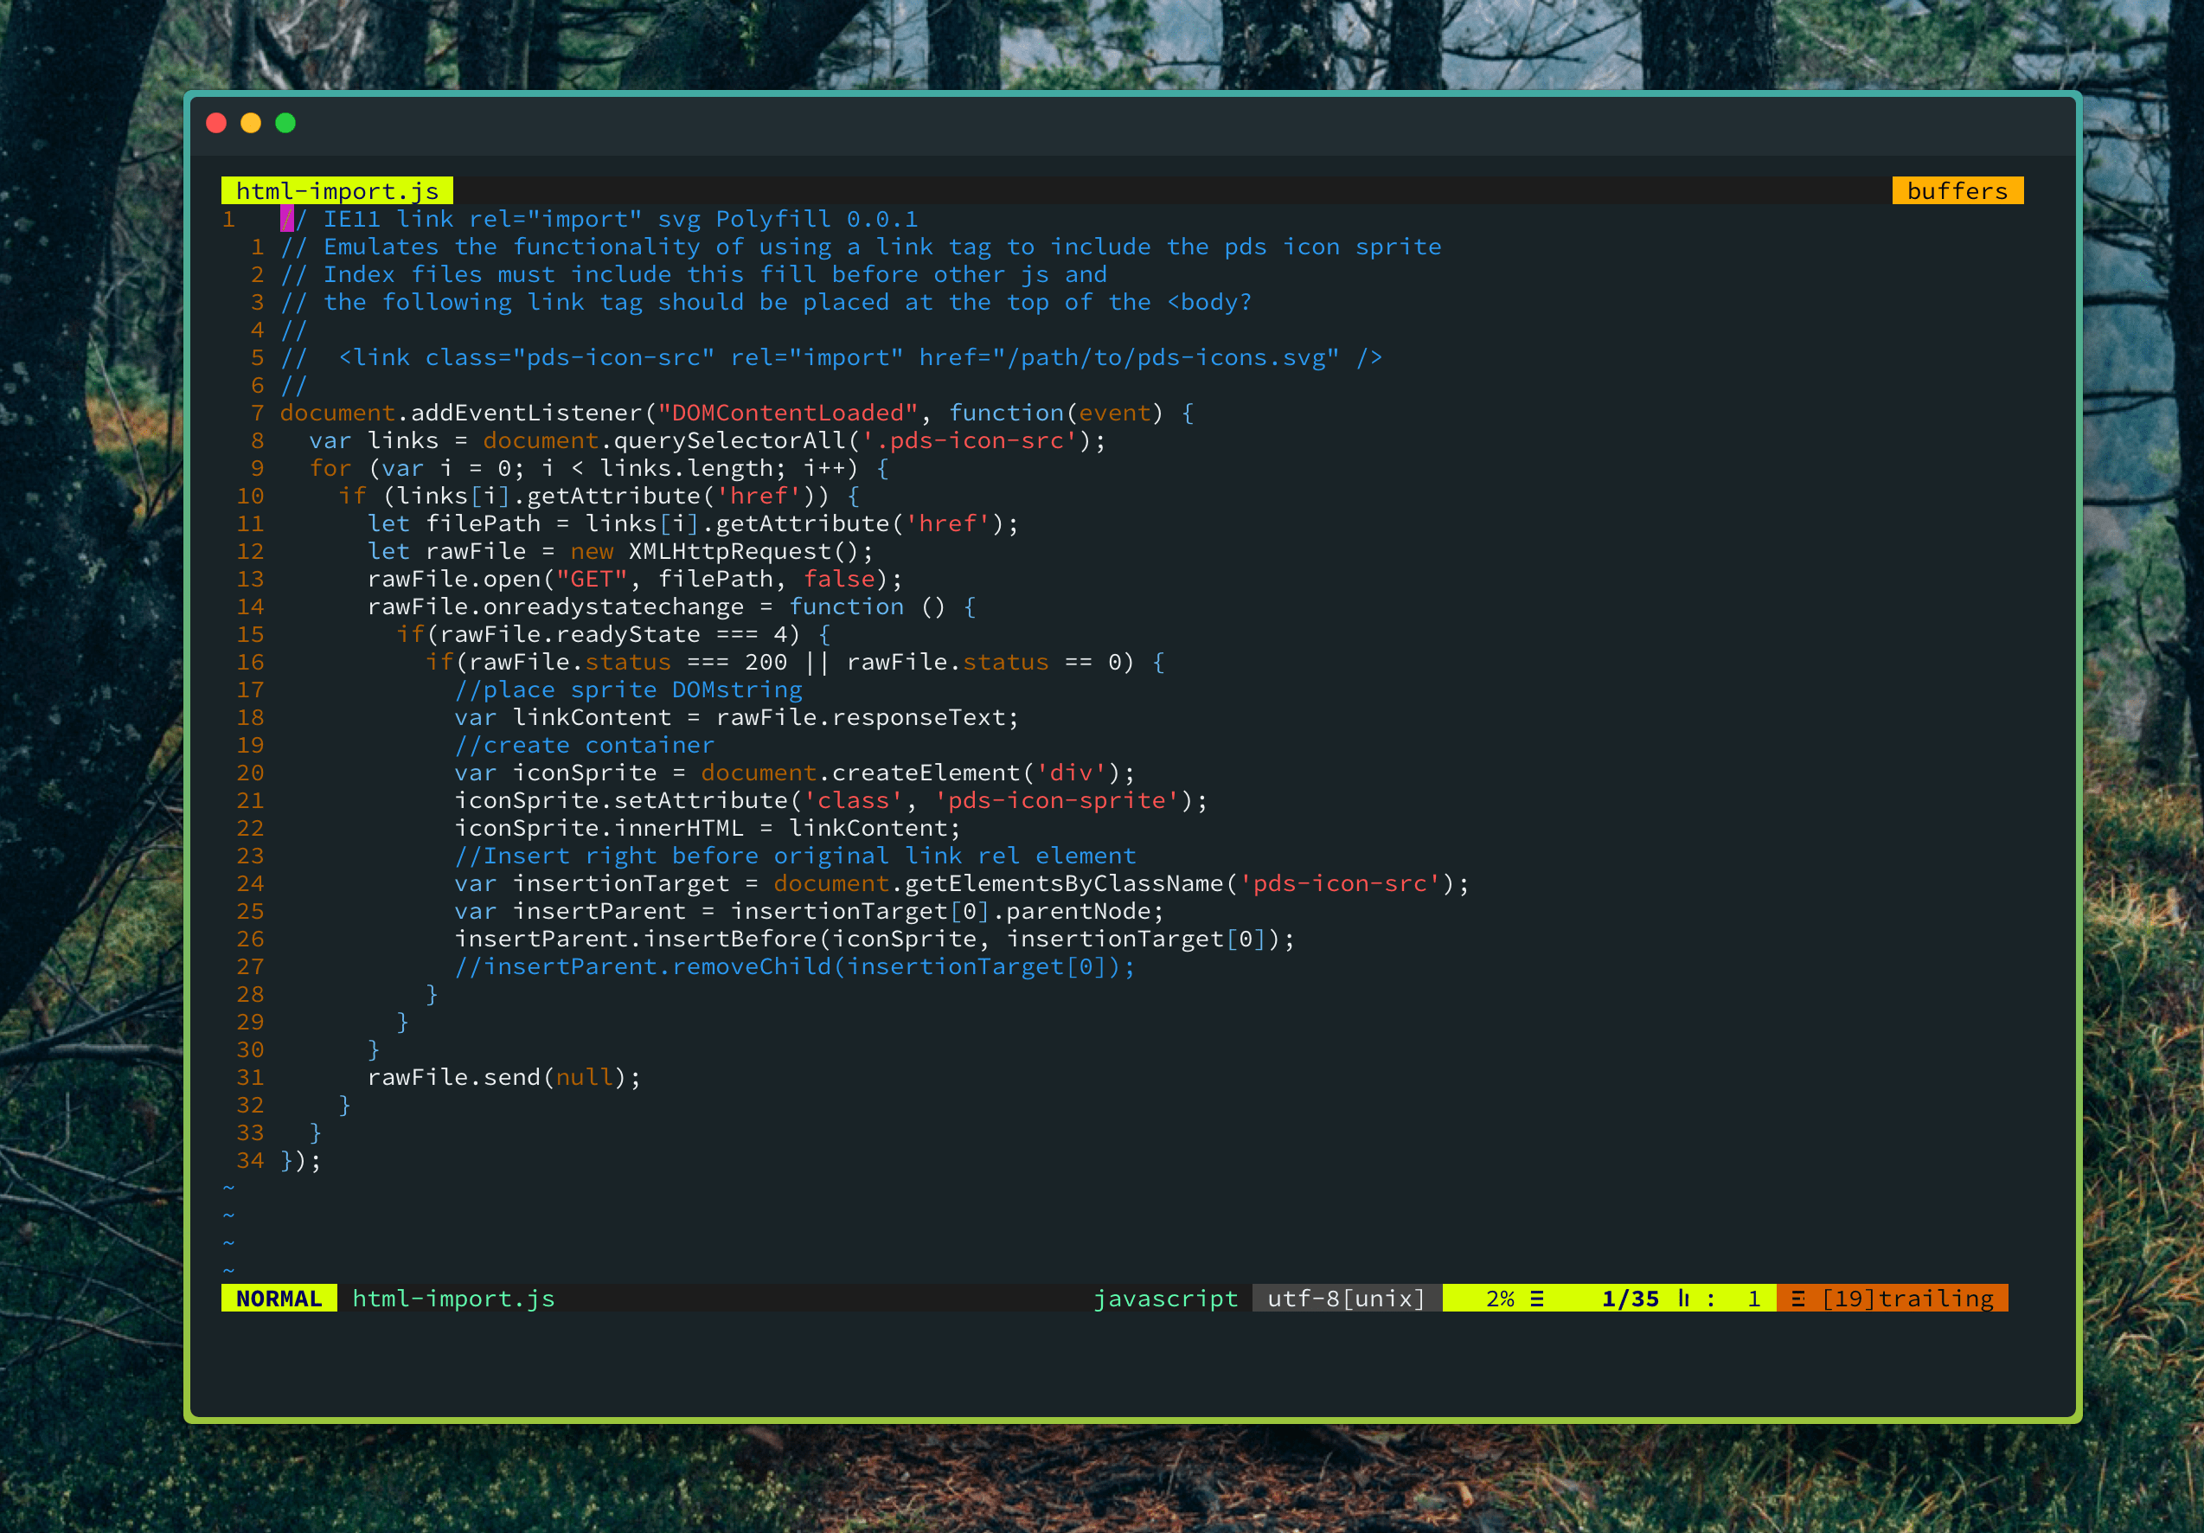The height and width of the screenshot is (1533, 2204).
Task: Click the javascript filetype indicator
Action: click(1165, 1298)
